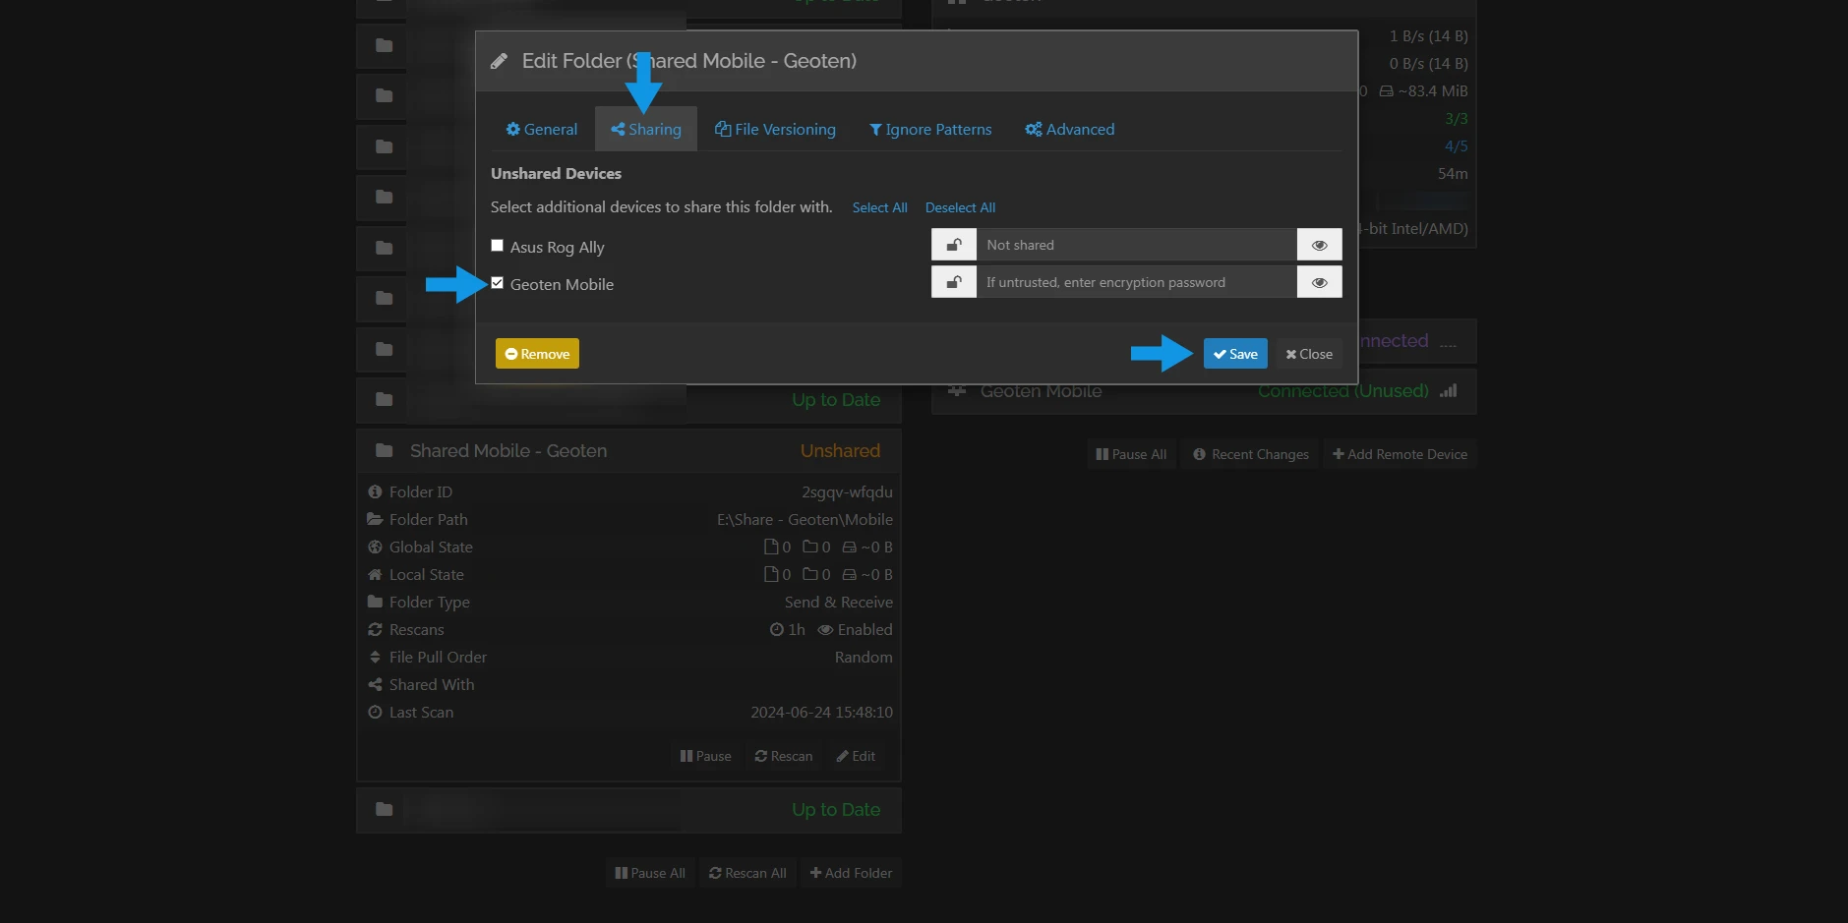Click the unlock icon beside Asus Rog Ally

(x=953, y=245)
